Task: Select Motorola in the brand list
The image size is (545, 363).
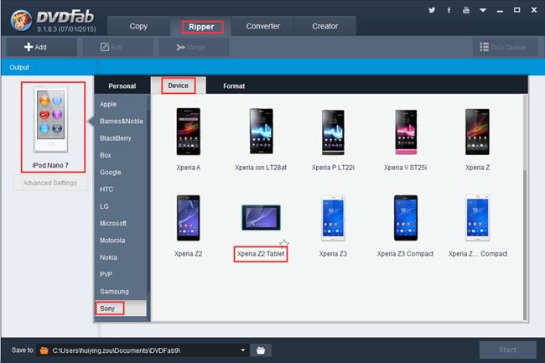Action: [x=112, y=240]
